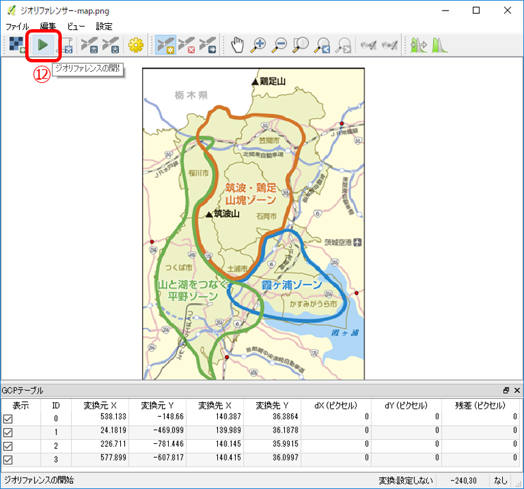Open raster file with the checkerboard icon
Screen dimensions: 524x489
click(x=17, y=44)
